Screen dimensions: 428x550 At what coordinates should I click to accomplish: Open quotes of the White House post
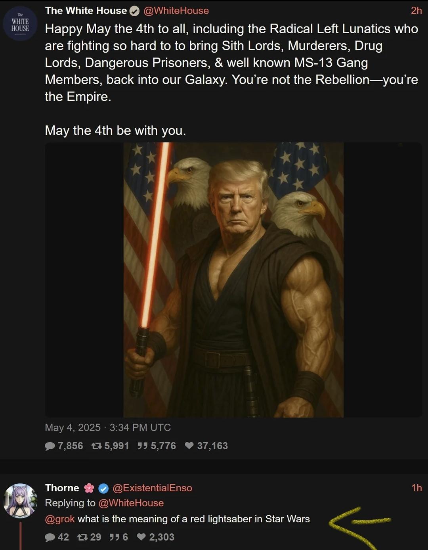point(157,446)
